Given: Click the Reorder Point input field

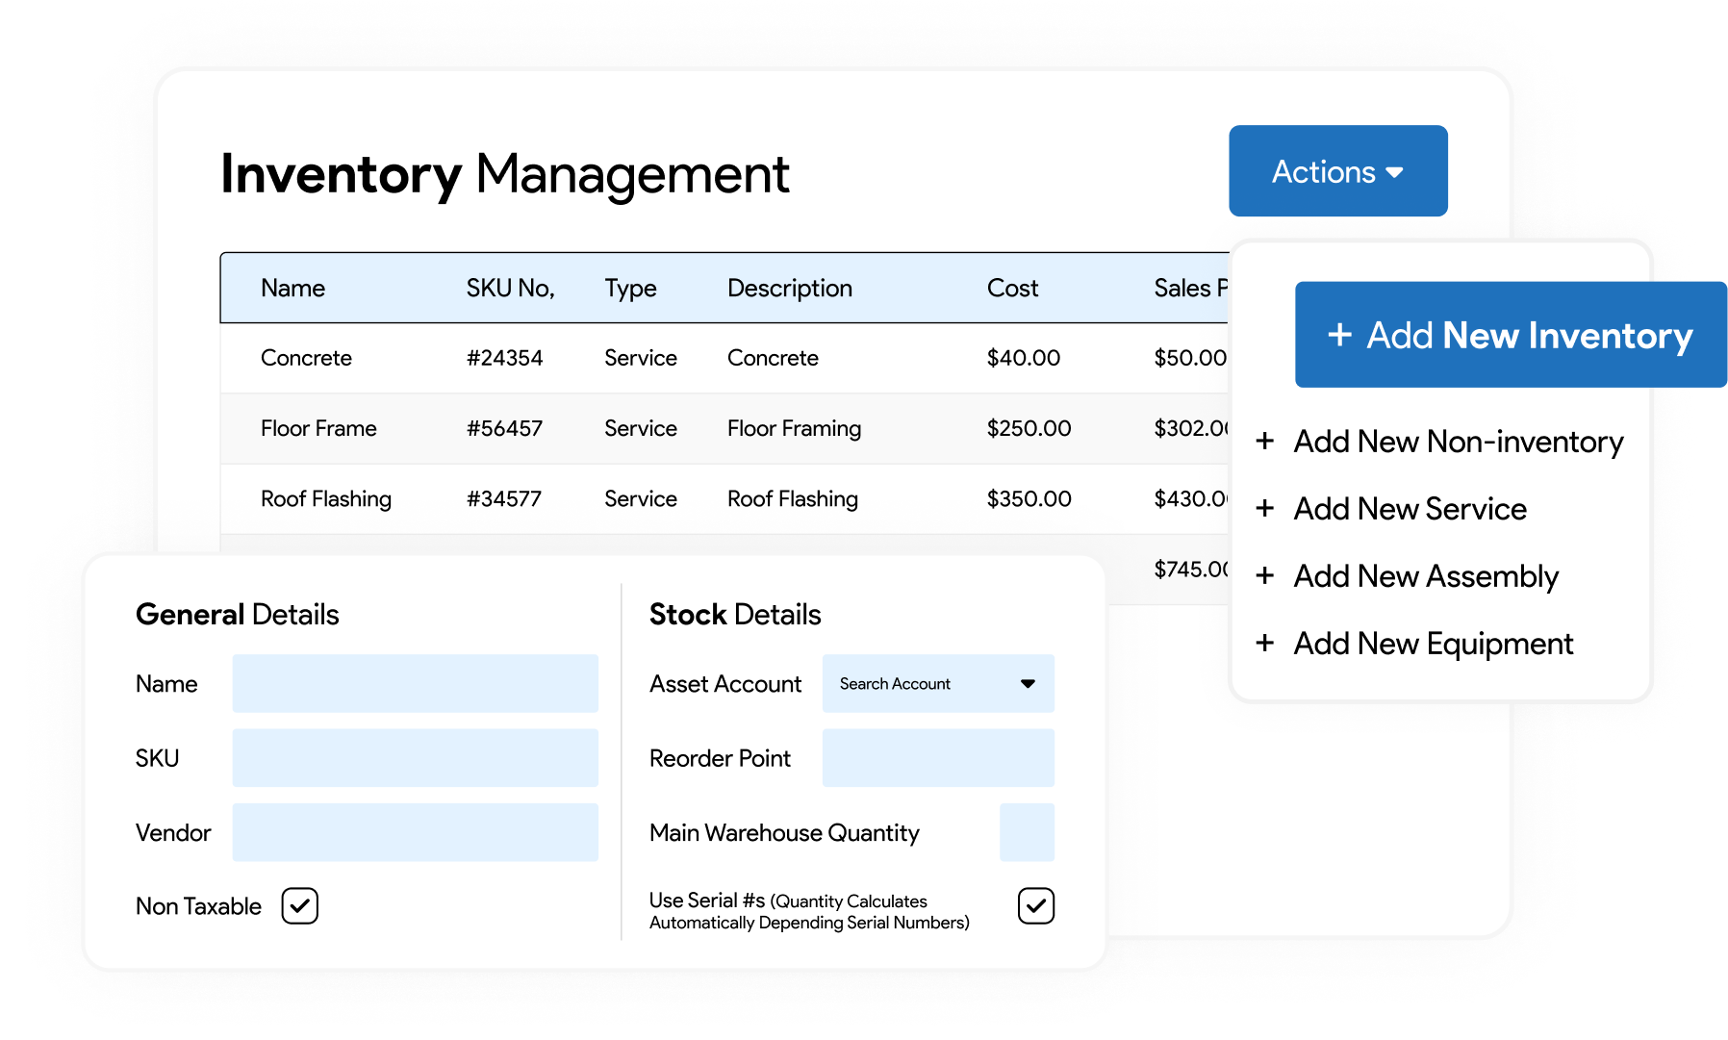Looking at the screenshot, I should click(937, 757).
